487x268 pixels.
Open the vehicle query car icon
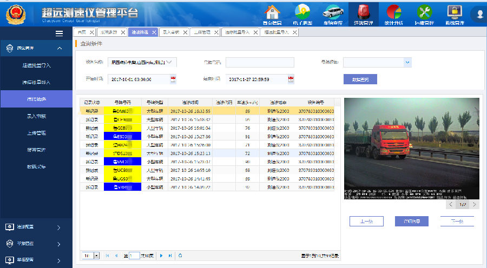pyautogui.click(x=333, y=11)
